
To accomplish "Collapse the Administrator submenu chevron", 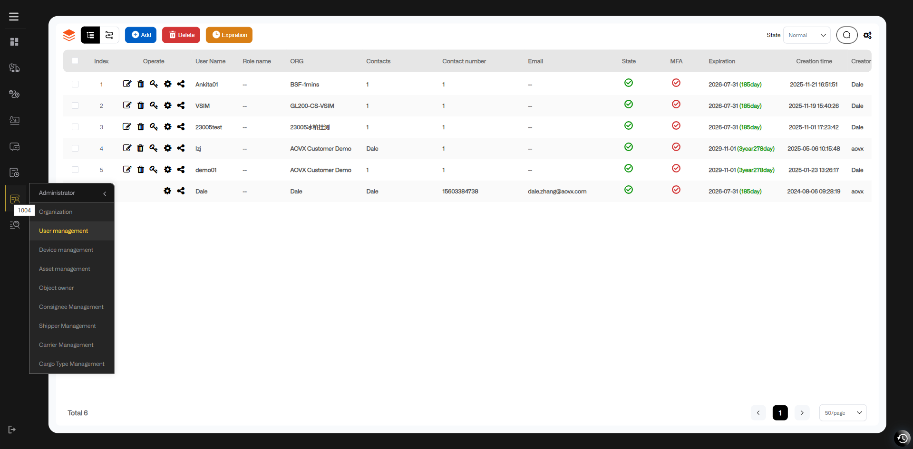I will click(105, 193).
